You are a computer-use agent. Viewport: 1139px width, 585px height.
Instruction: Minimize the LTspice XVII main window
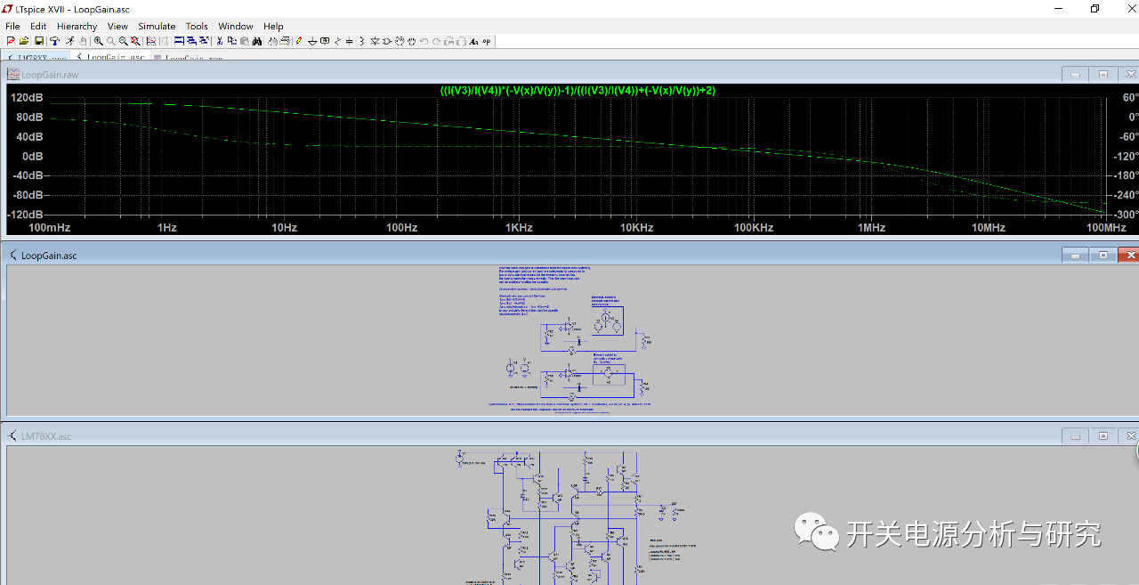coord(1059,9)
